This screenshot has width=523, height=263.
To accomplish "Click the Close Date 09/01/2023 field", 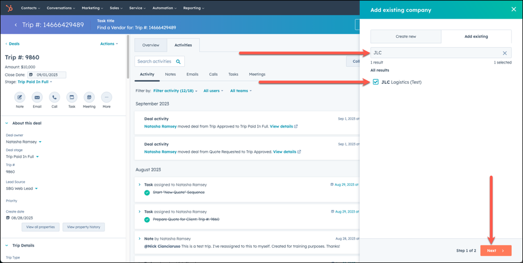I will pyautogui.click(x=47, y=75).
